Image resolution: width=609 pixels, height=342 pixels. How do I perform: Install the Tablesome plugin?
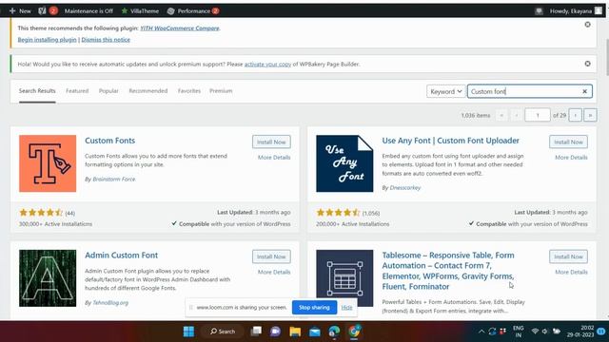[568, 256]
